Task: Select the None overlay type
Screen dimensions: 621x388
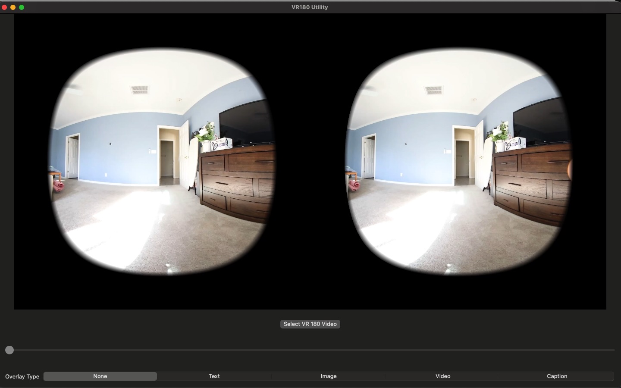Action: tap(100, 376)
